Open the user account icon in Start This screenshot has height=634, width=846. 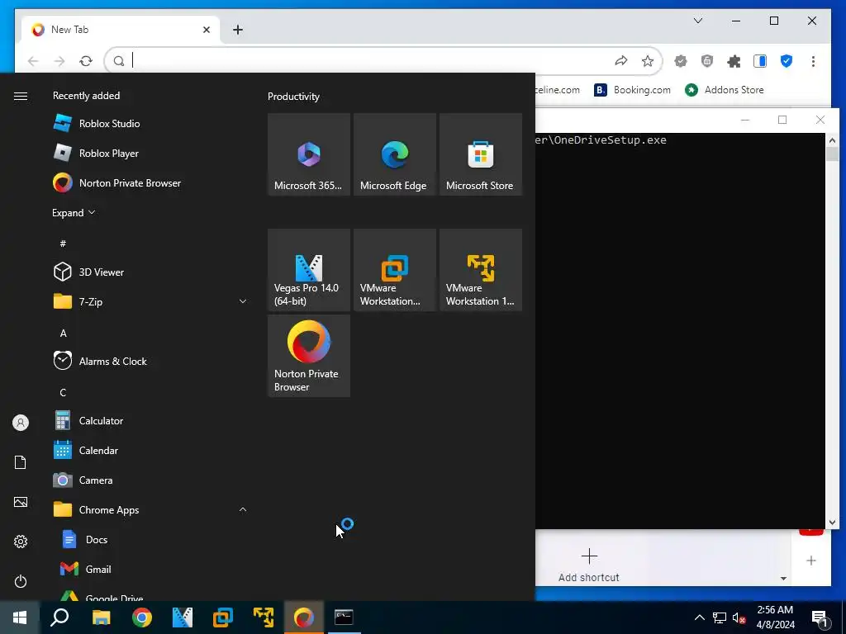pyautogui.click(x=21, y=423)
